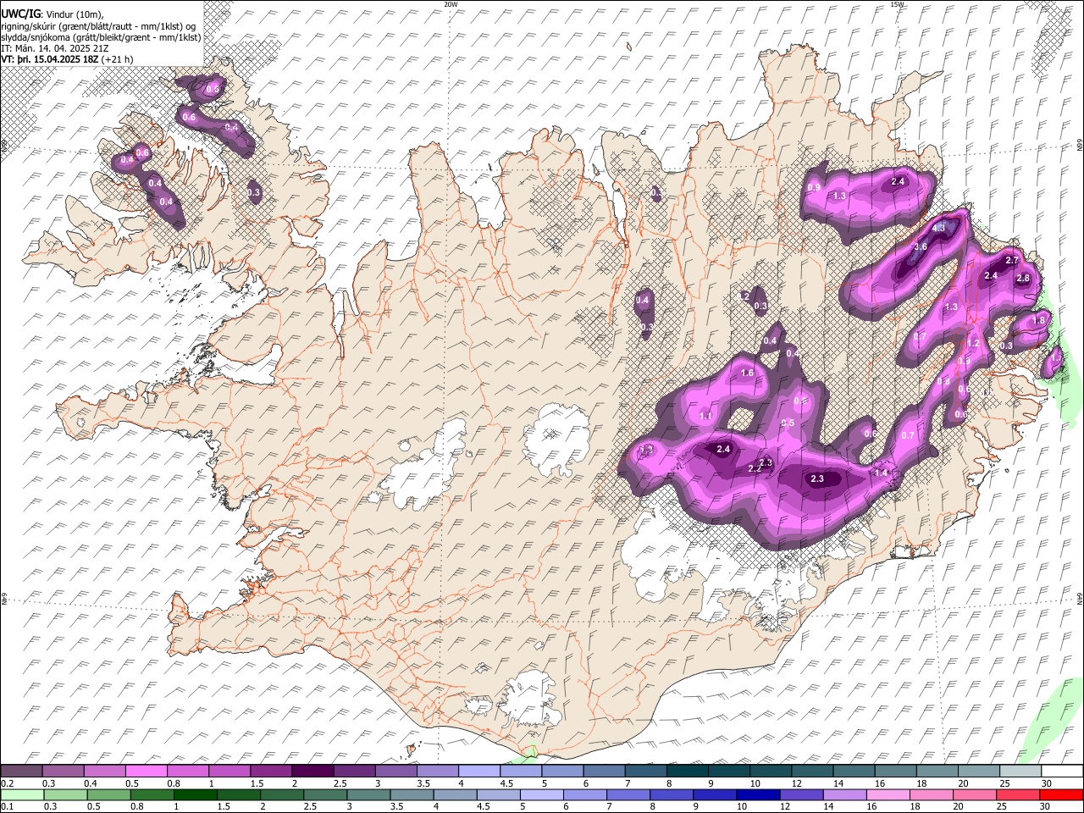Click 'VT: þri. 15.04.2025 18Z (+21 h)' line
Image resolution: width=1084 pixels, height=813 pixels.
pyautogui.click(x=67, y=59)
